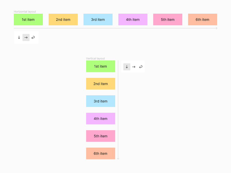Select the yellow 2nd item in the horizontal row

[x=63, y=19]
